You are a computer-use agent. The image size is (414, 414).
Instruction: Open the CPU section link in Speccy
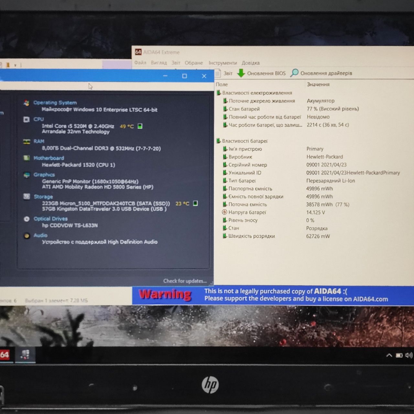38,119
